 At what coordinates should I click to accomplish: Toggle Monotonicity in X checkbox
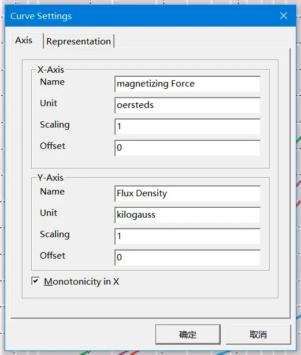[36, 281]
